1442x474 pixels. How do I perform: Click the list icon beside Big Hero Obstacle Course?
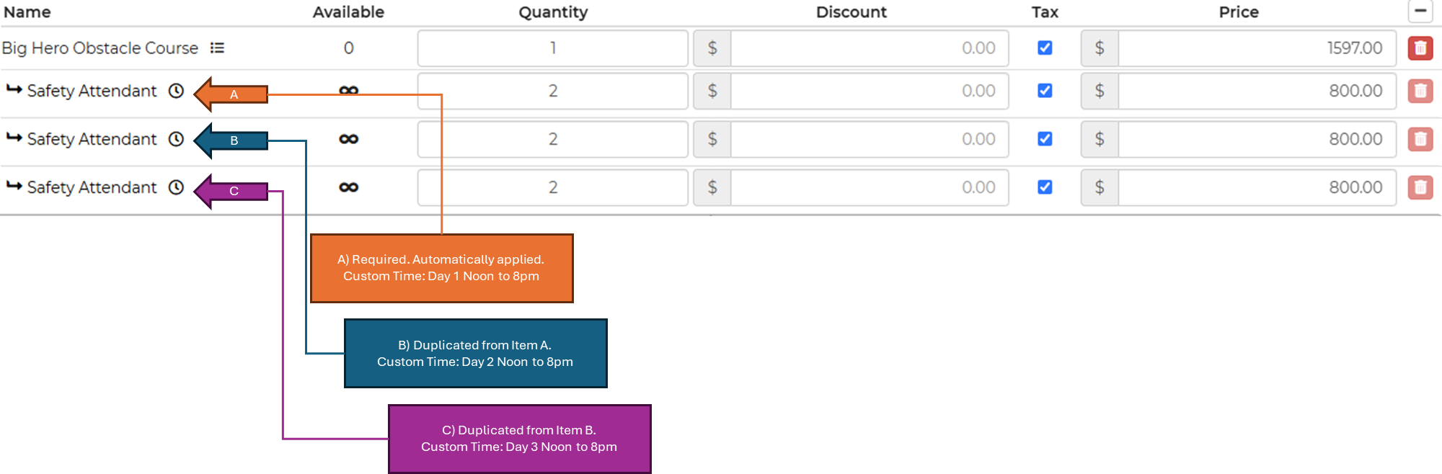tap(217, 48)
